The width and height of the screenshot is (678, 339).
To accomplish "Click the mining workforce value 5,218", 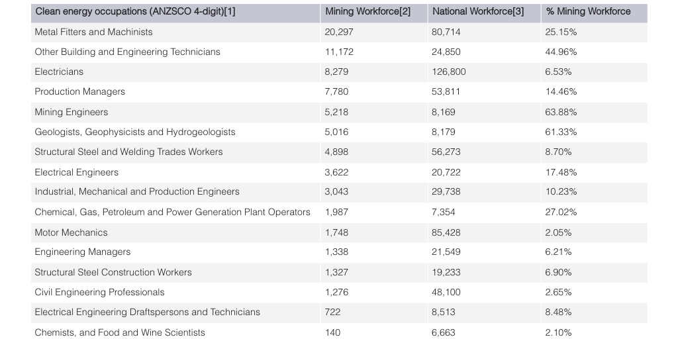I will point(336,112).
